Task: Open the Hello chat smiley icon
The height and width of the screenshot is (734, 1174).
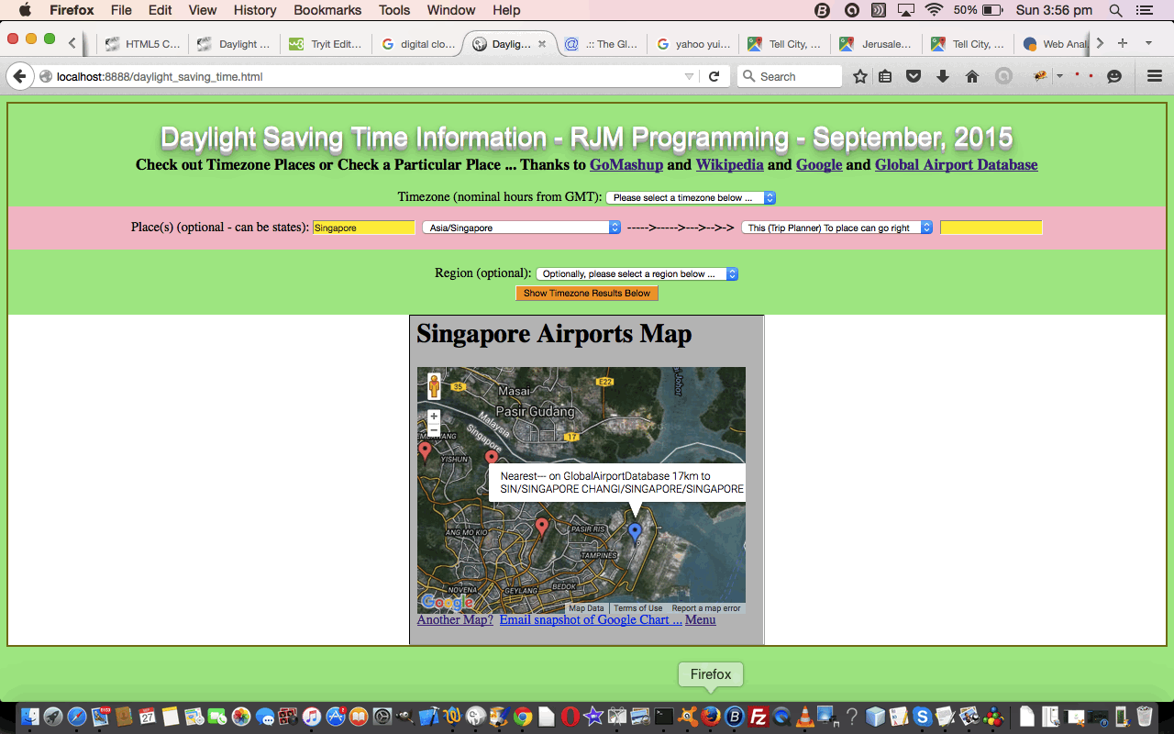Action: click(x=1114, y=77)
